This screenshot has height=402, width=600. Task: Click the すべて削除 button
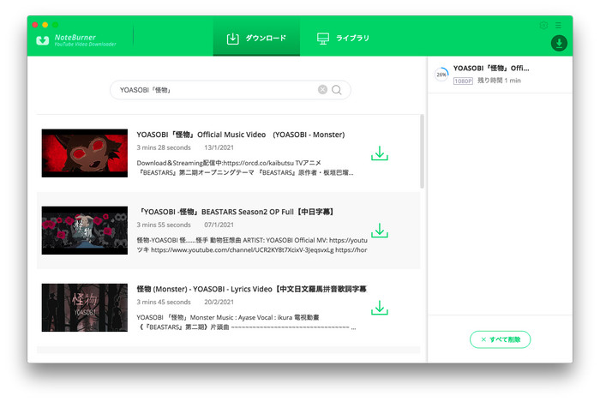[x=500, y=339]
